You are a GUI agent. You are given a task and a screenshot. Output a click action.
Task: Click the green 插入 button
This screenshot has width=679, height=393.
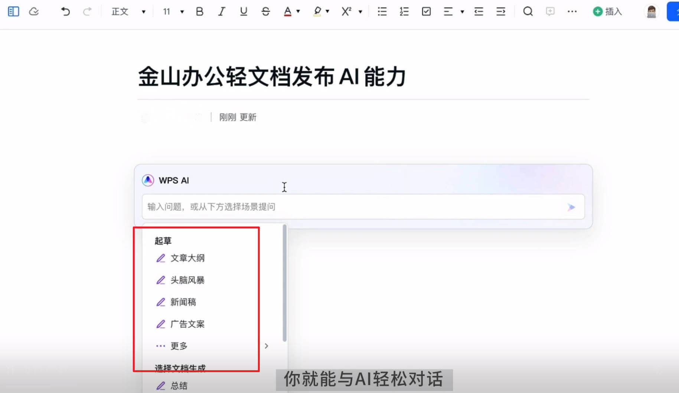(x=607, y=12)
